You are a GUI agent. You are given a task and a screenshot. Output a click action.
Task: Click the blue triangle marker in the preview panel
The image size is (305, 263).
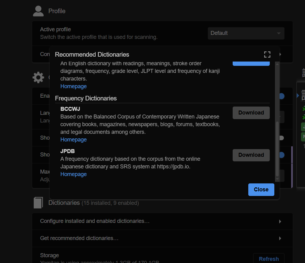298,96
